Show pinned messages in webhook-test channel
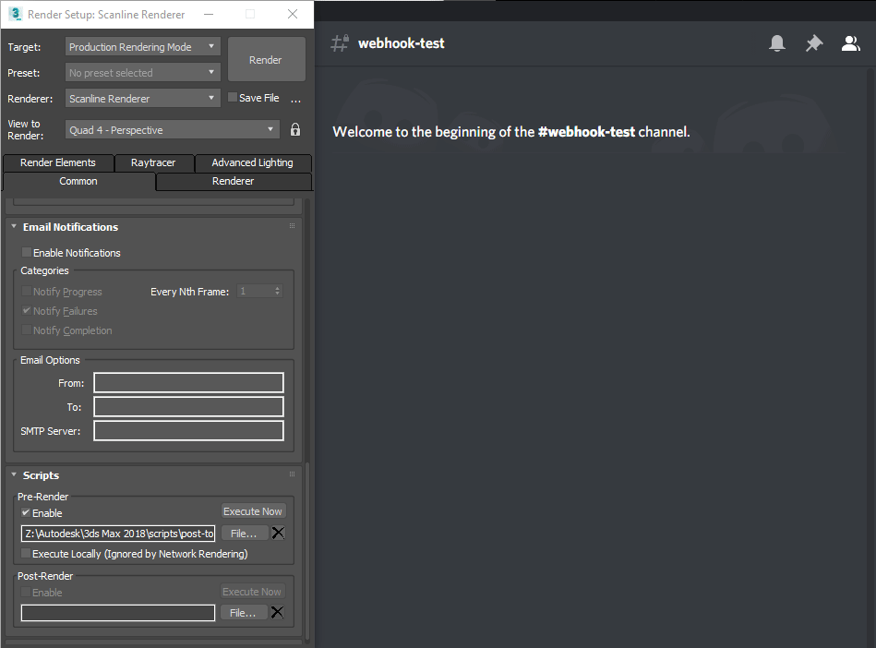Viewport: 876px width, 648px height. pyautogui.click(x=814, y=43)
